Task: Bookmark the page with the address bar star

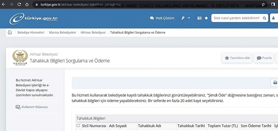Action: [x=263, y=4]
